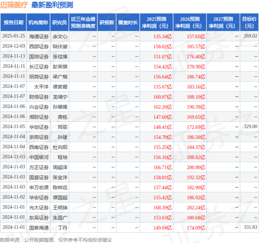Click the date 2024-11-05
The image size is (259, 243).
pyautogui.click(x=14, y=127)
